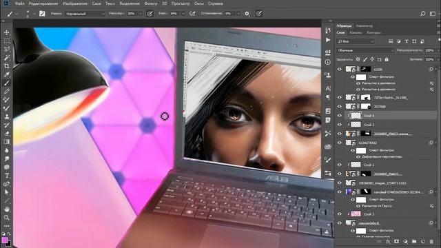Open the brush mode dropdown Нормальный

click(85, 14)
